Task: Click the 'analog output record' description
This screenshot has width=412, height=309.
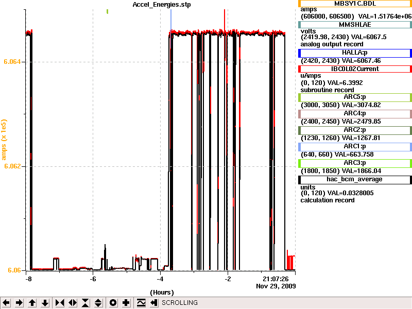Action: click(x=332, y=44)
